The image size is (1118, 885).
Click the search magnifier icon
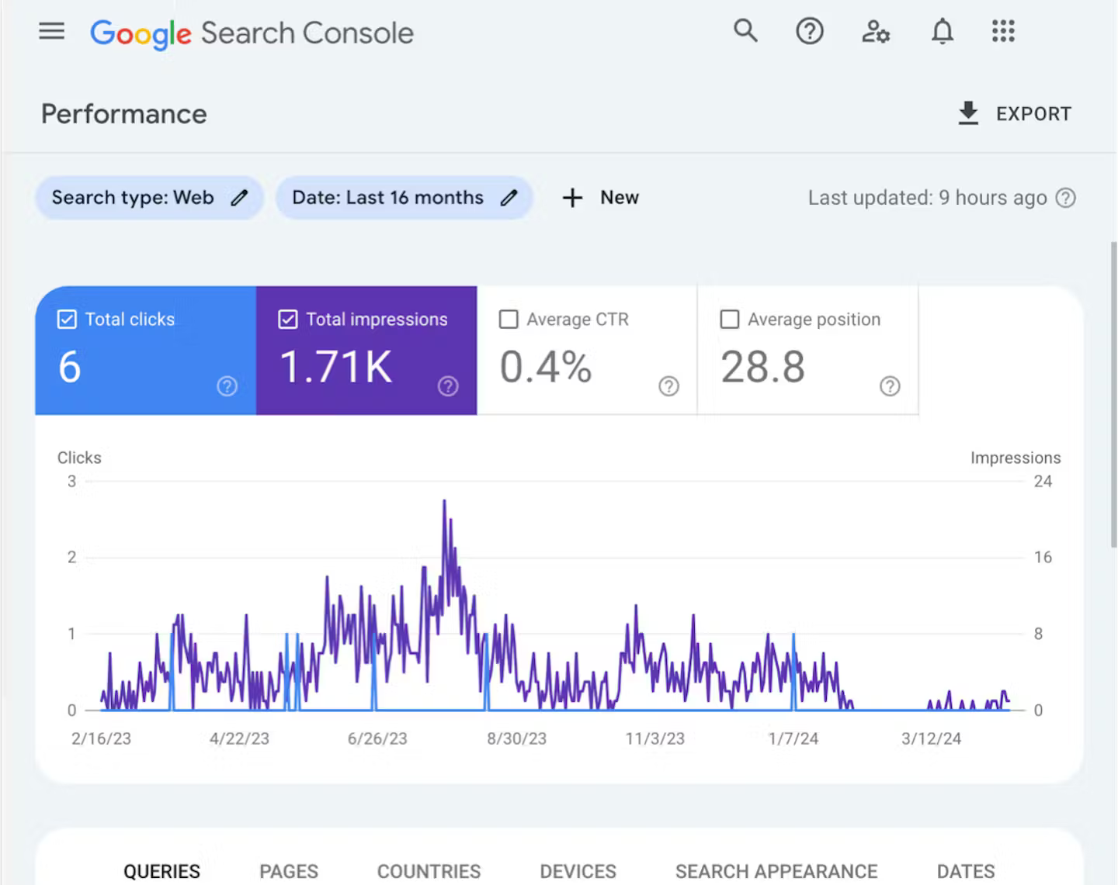745,31
